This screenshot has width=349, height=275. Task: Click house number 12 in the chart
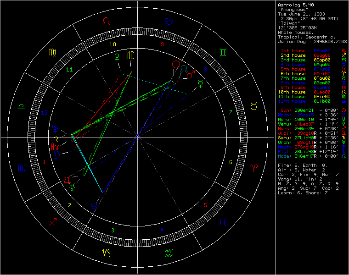44,113
